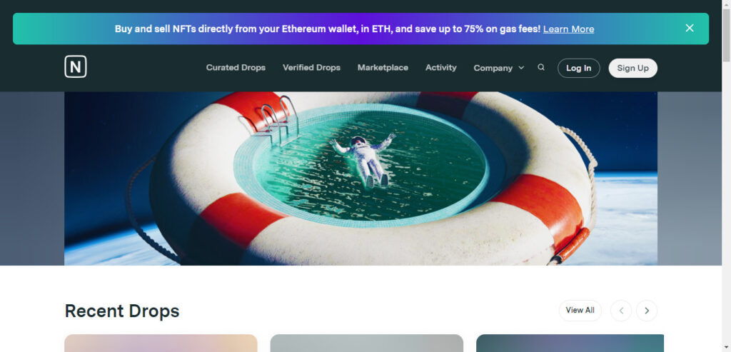Image resolution: width=731 pixels, height=352 pixels.
Task: Click View All recent drops
Action: (x=580, y=311)
